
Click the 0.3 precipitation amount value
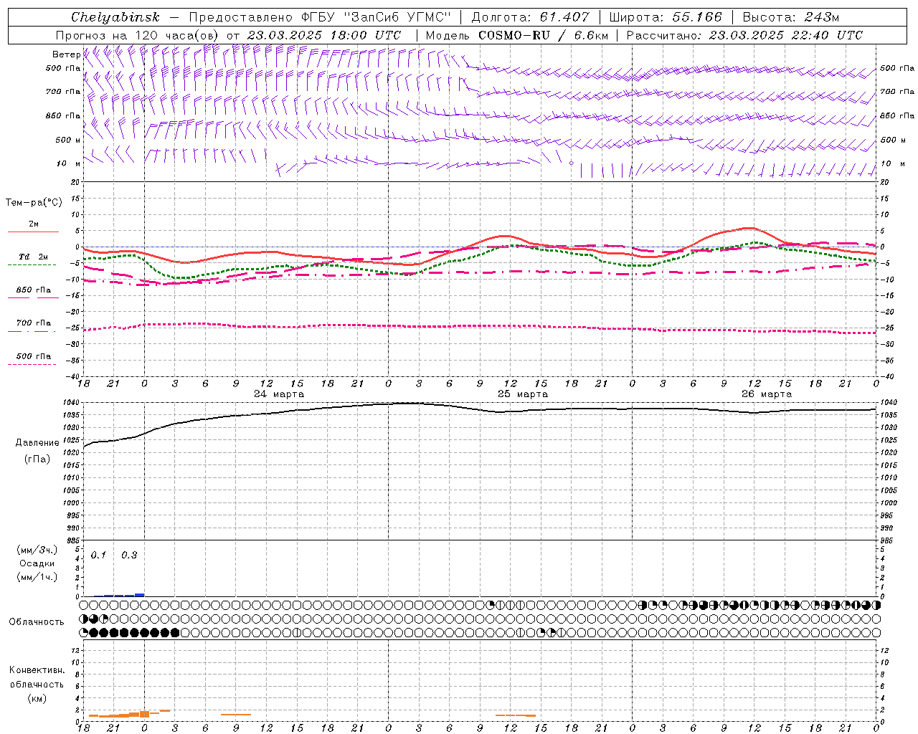coord(129,556)
